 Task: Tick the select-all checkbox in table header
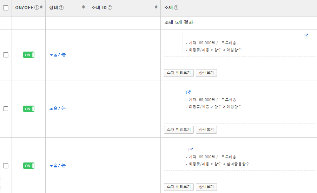6,8
